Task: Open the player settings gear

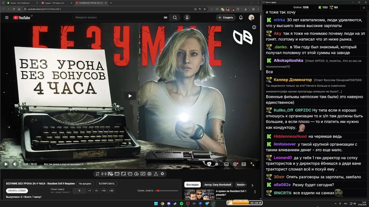Action: click(235, 164)
